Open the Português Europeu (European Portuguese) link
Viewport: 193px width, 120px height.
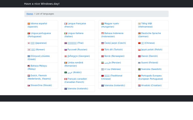coord(150,77)
